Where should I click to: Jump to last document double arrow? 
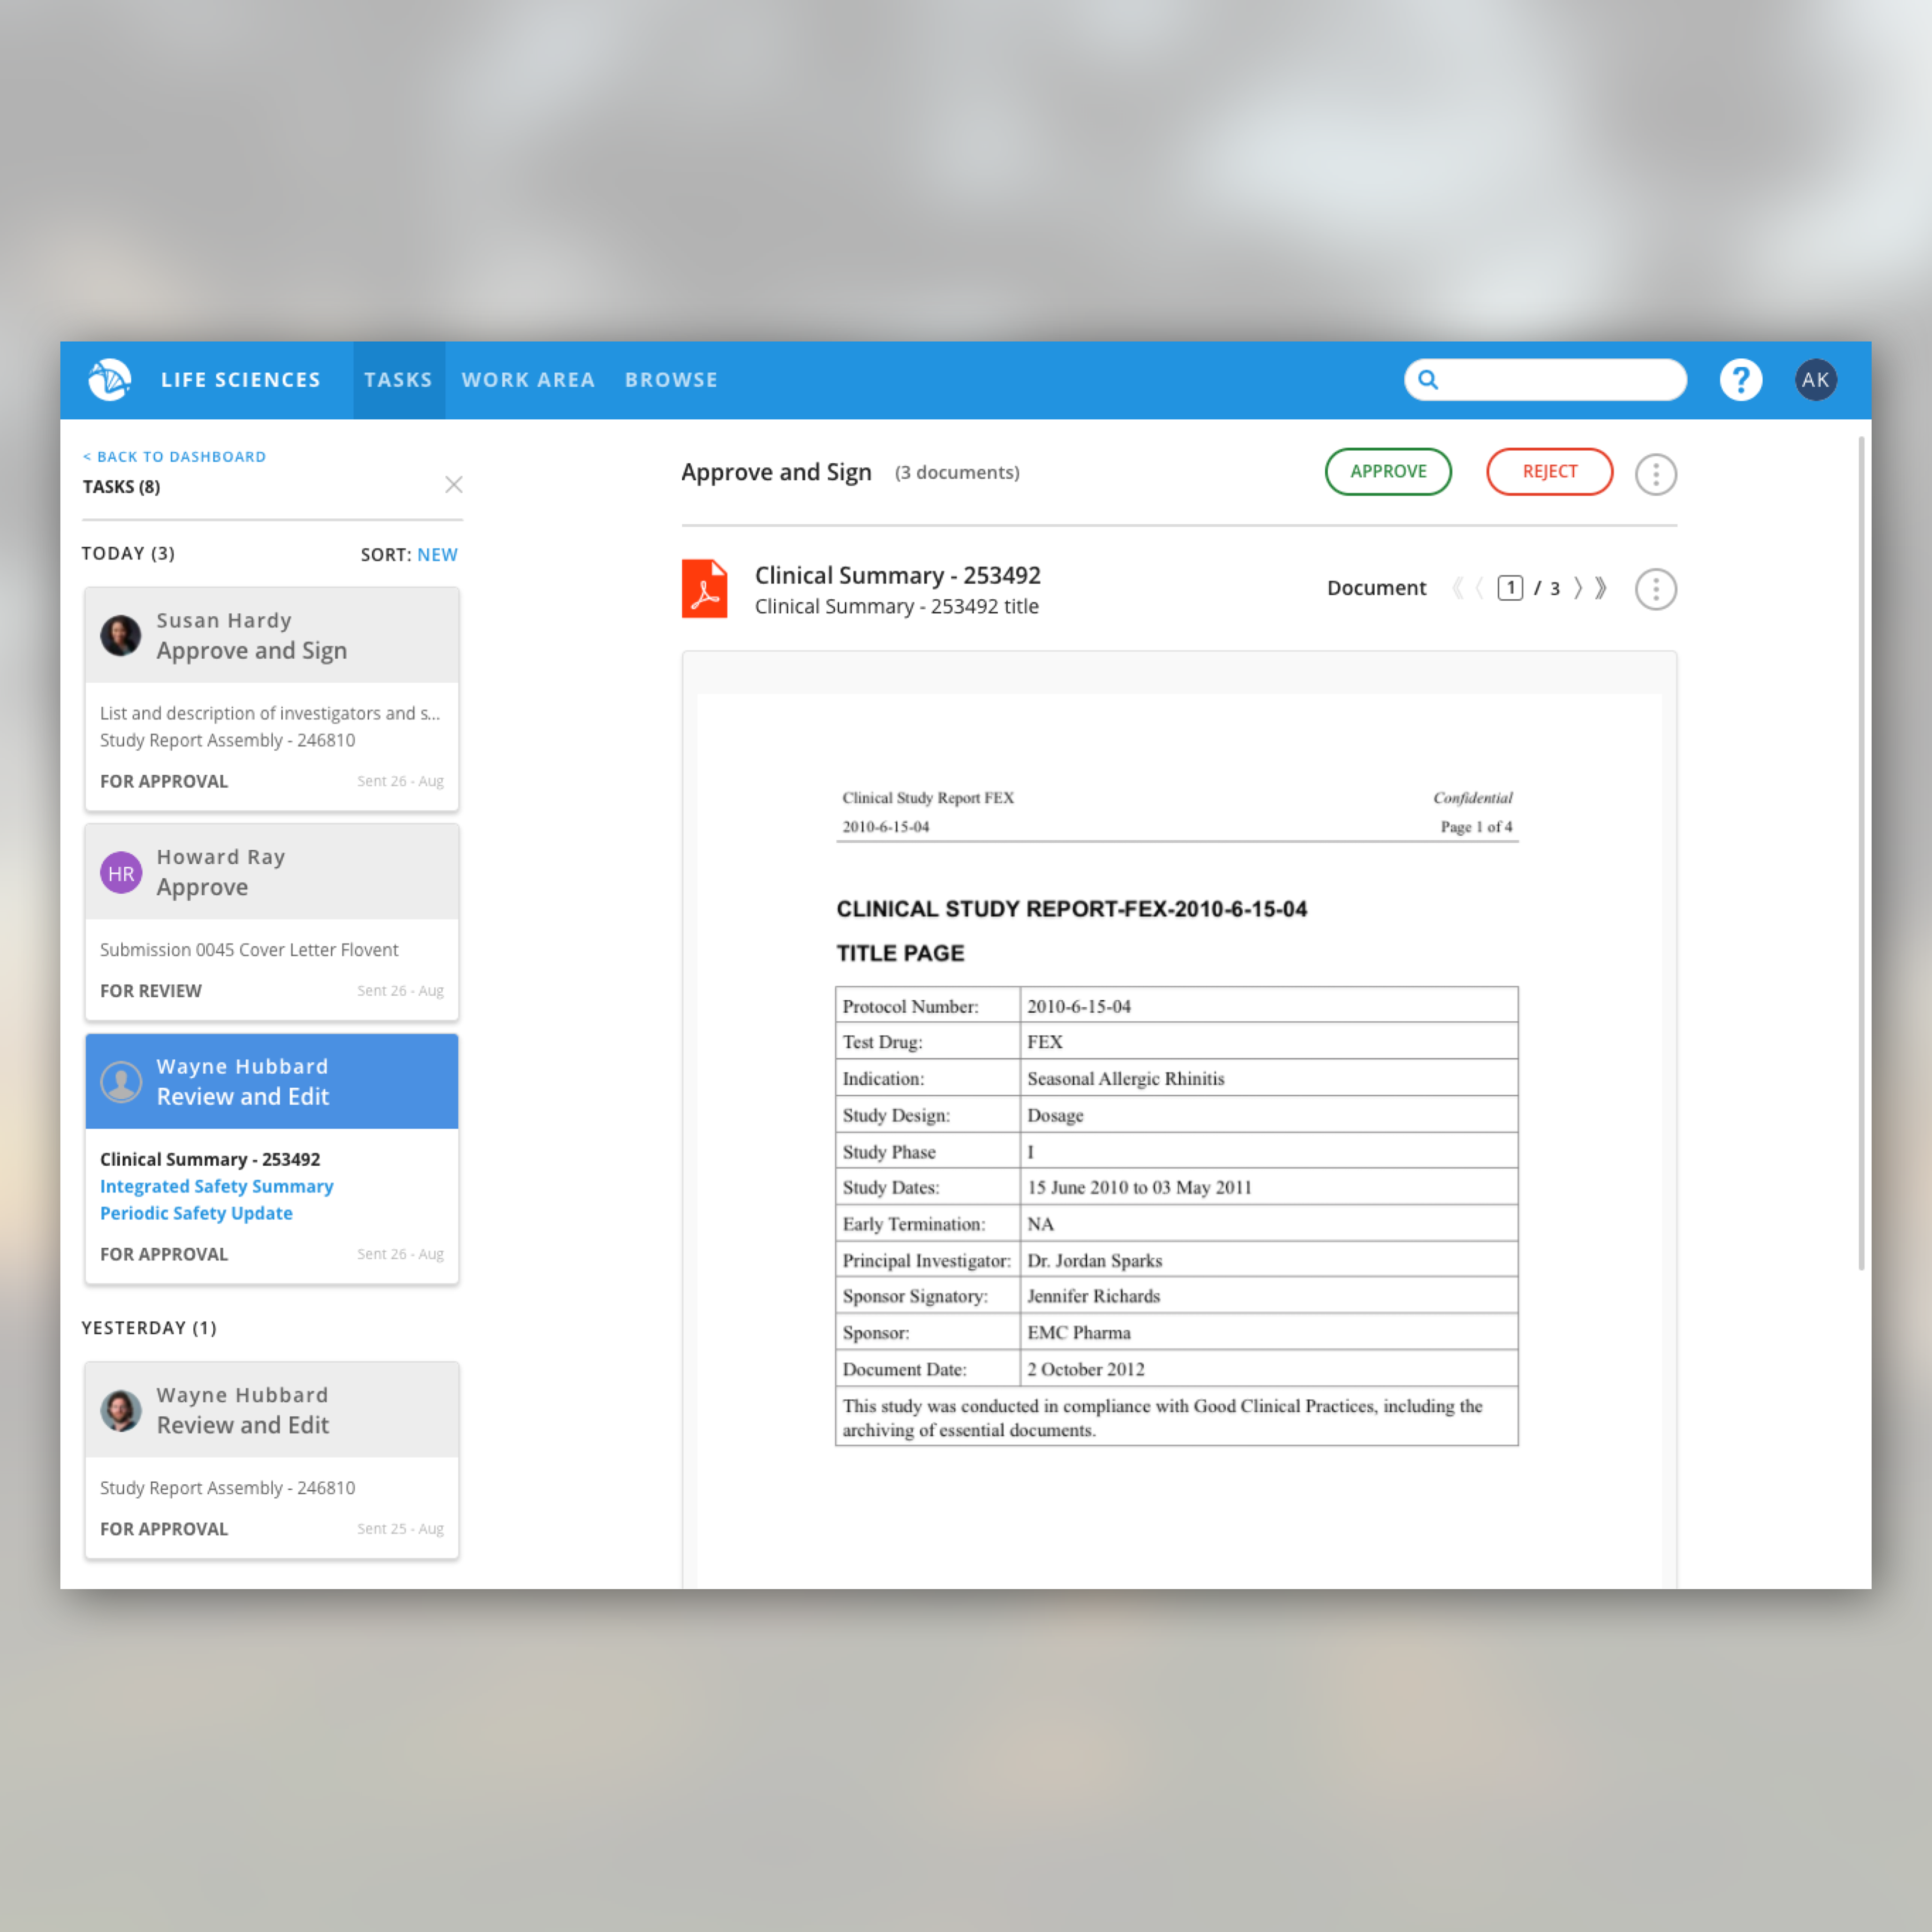pos(1601,588)
